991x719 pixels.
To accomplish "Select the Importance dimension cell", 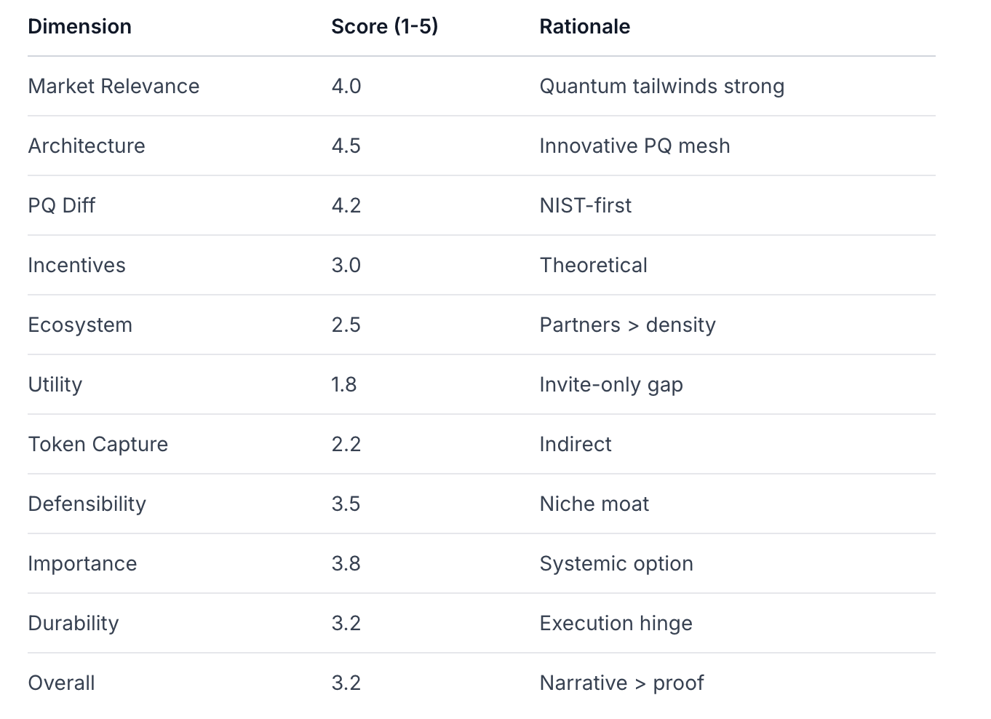I will [x=82, y=564].
